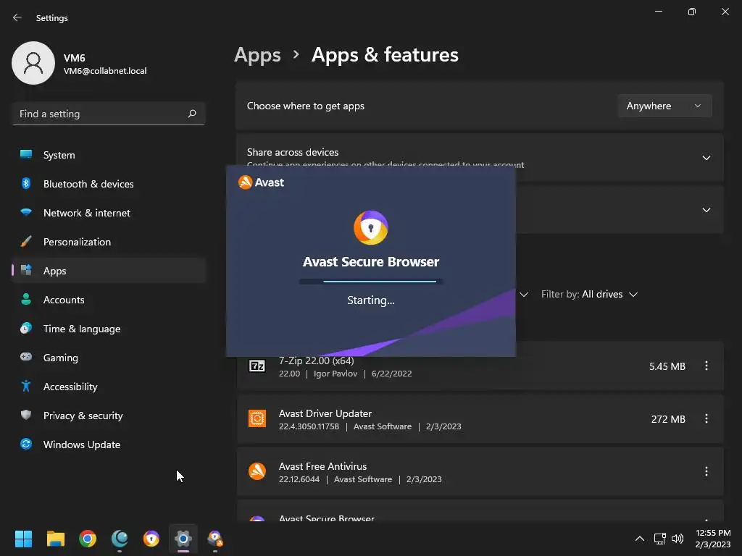Click the taskbar clock showing 12:55 PM
Screen dimensions: 742x556
[x=713, y=539]
